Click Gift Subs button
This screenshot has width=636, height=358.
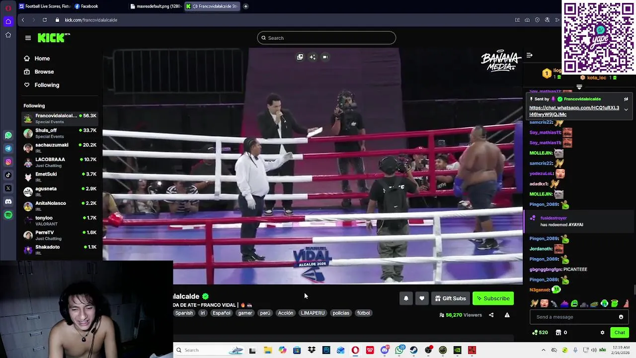[x=450, y=298]
